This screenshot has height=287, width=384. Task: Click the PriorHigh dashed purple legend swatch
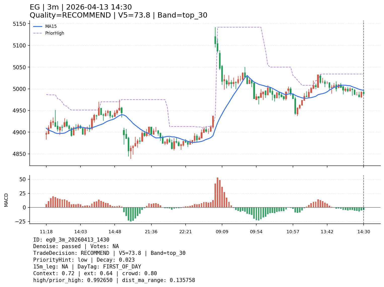click(38, 33)
